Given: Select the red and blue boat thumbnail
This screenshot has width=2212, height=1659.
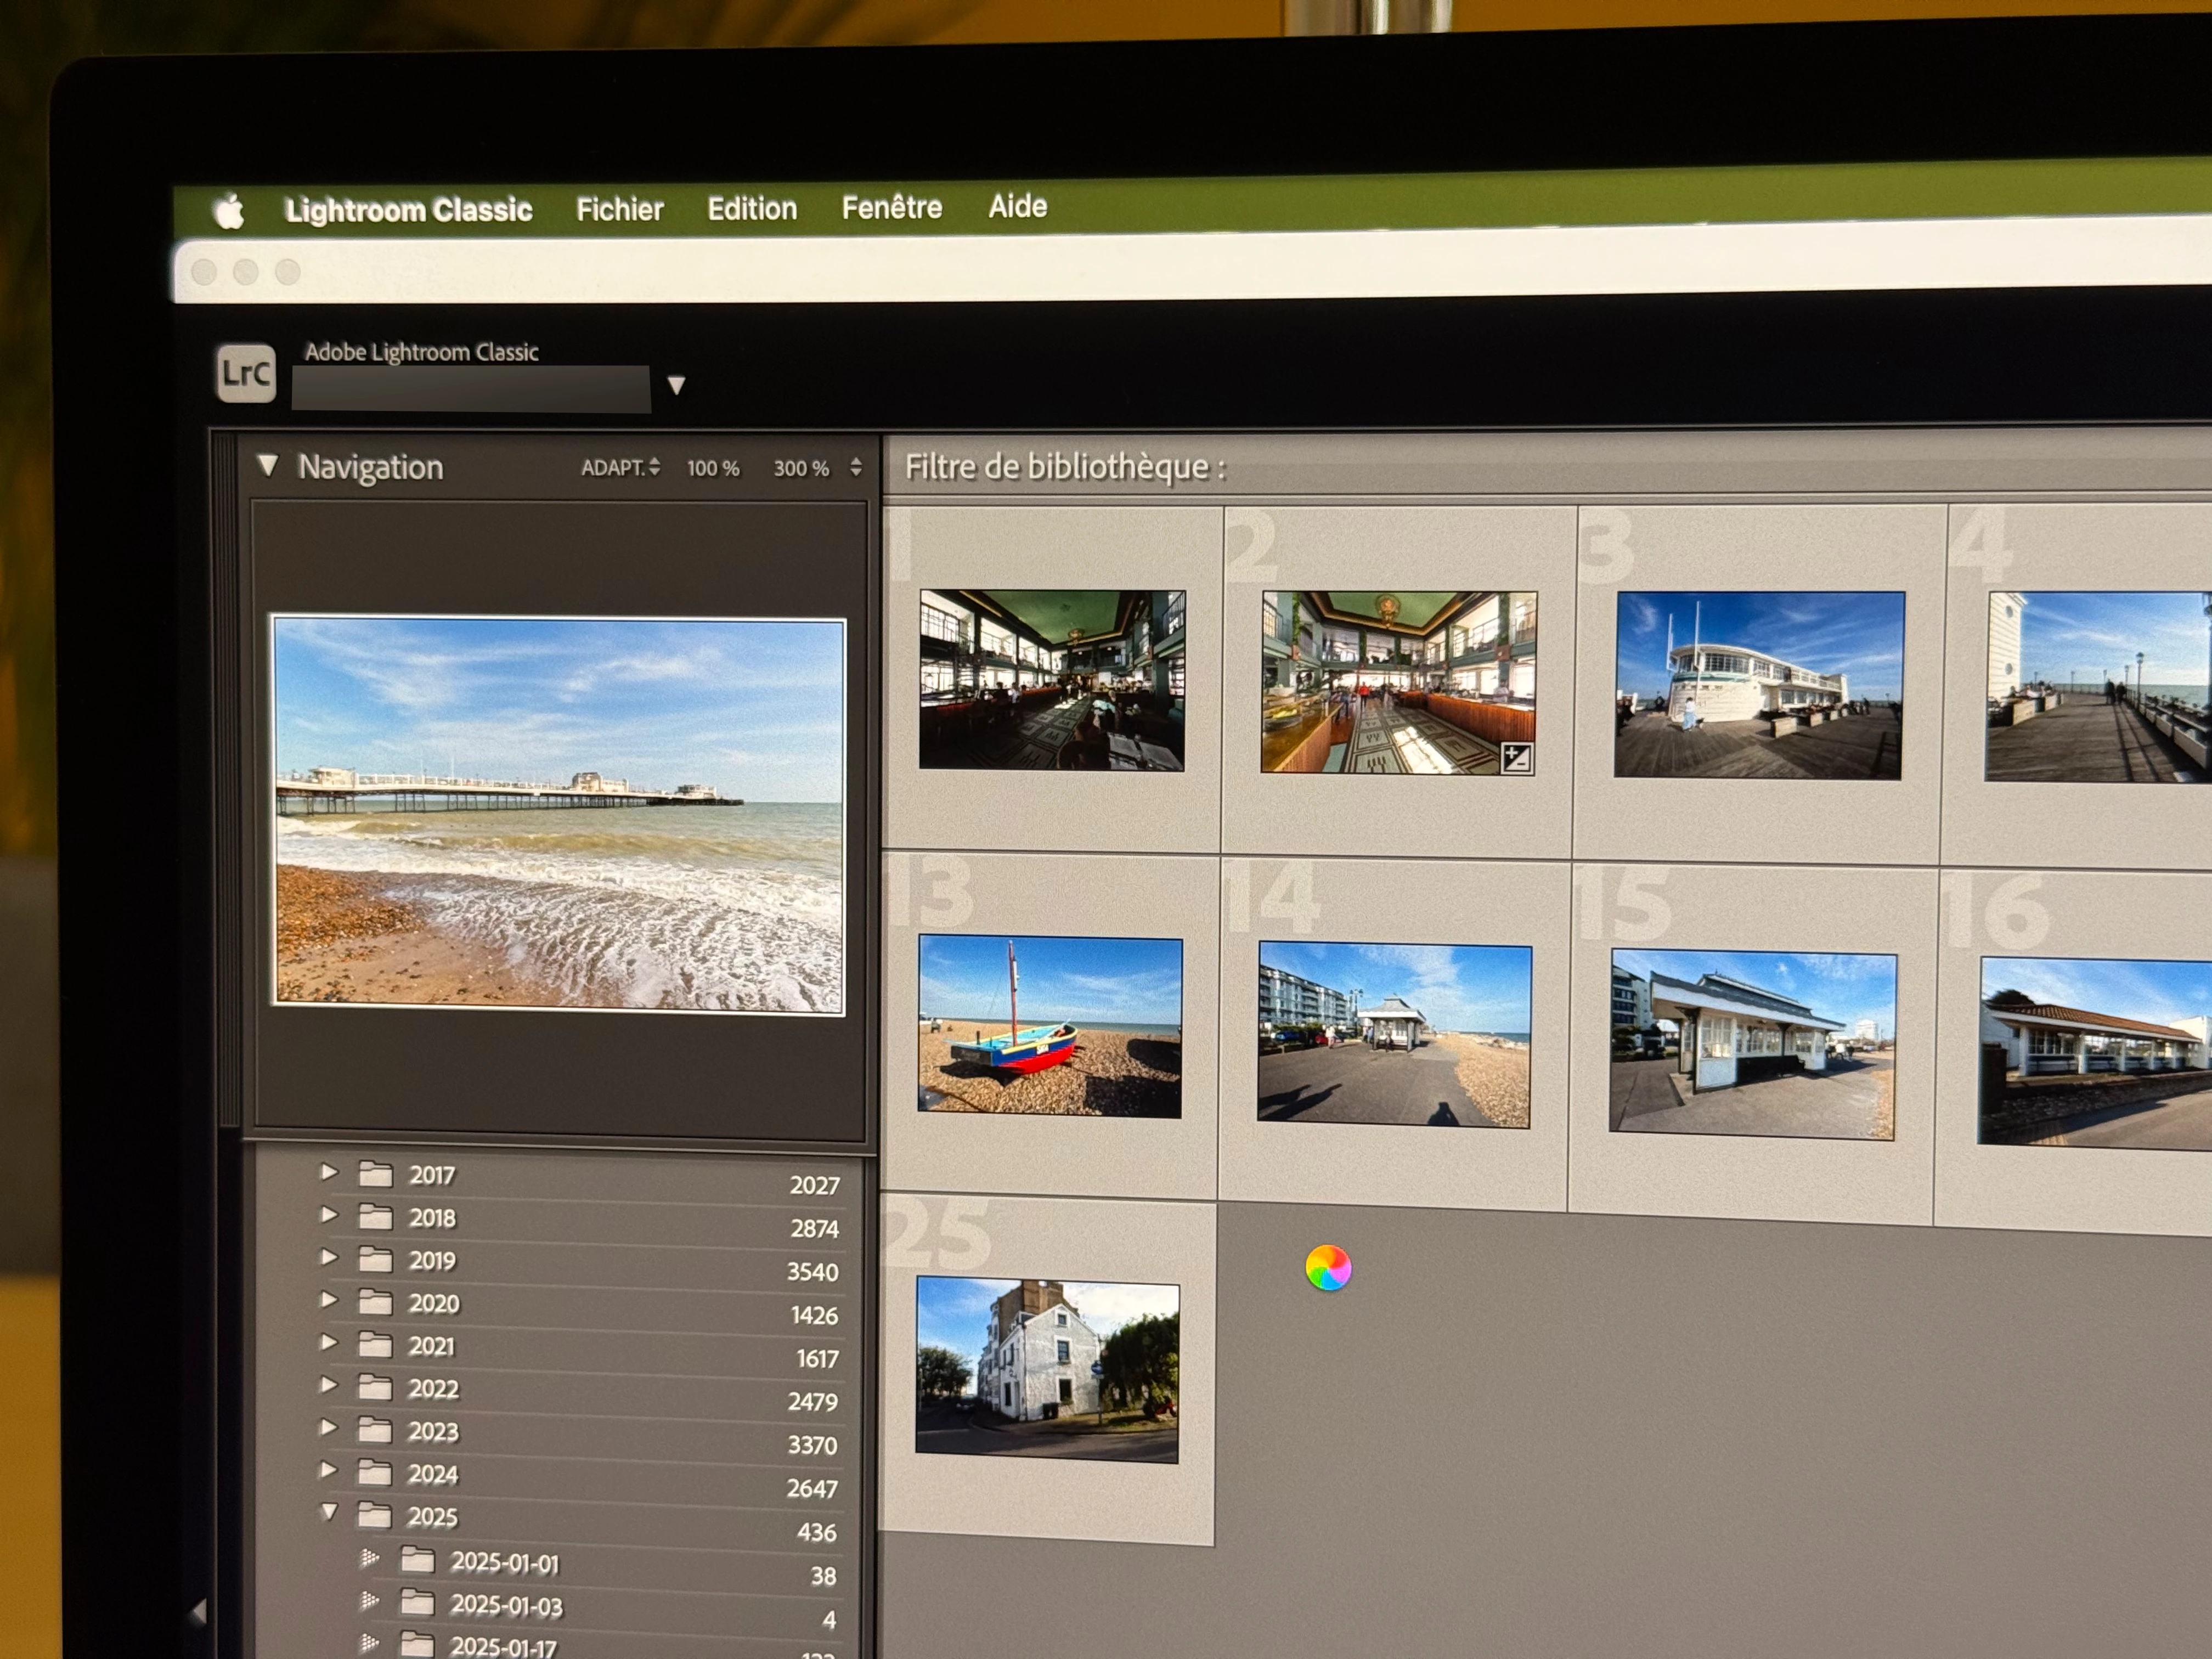Looking at the screenshot, I should [x=1049, y=1026].
